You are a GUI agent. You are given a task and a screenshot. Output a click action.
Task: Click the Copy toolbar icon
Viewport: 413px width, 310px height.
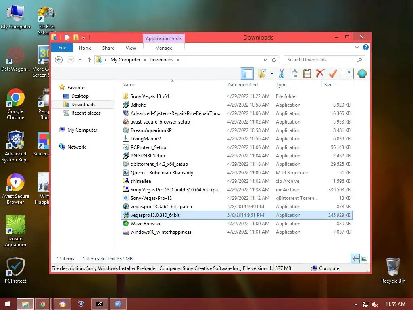[x=294, y=73]
